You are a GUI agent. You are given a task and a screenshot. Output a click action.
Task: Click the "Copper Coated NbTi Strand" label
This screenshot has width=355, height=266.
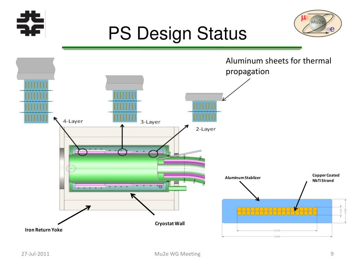pyautogui.click(x=326, y=178)
